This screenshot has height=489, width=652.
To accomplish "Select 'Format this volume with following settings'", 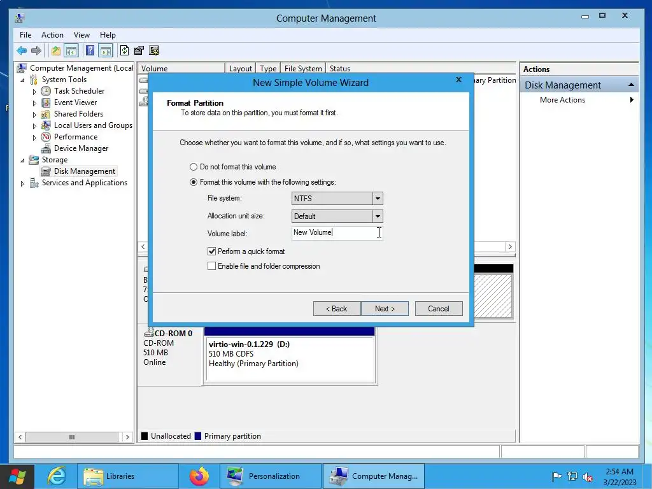I will 194,182.
